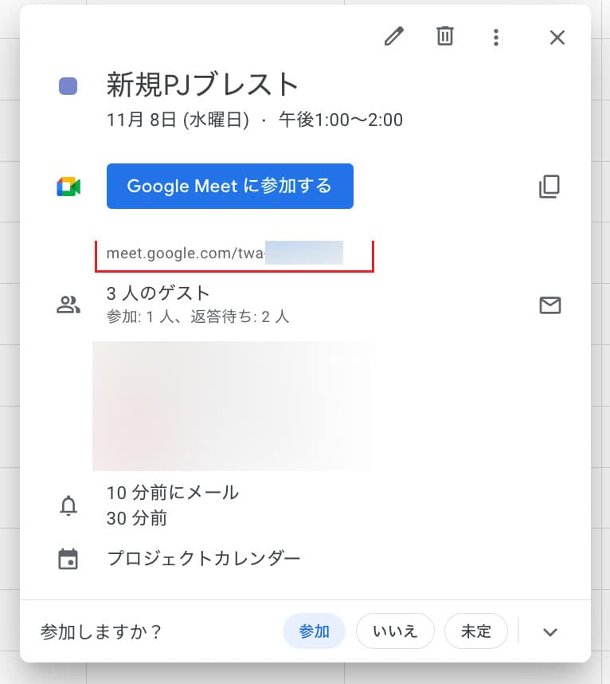The height and width of the screenshot is (684, 610).
Task: Click プロジェクトカレンダー calendar name
Action: pos(204,558)
